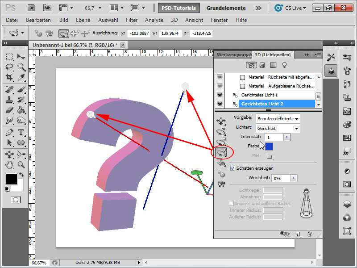Expand more workspaces chevron

pyautogui.click(x=258, y=8)
